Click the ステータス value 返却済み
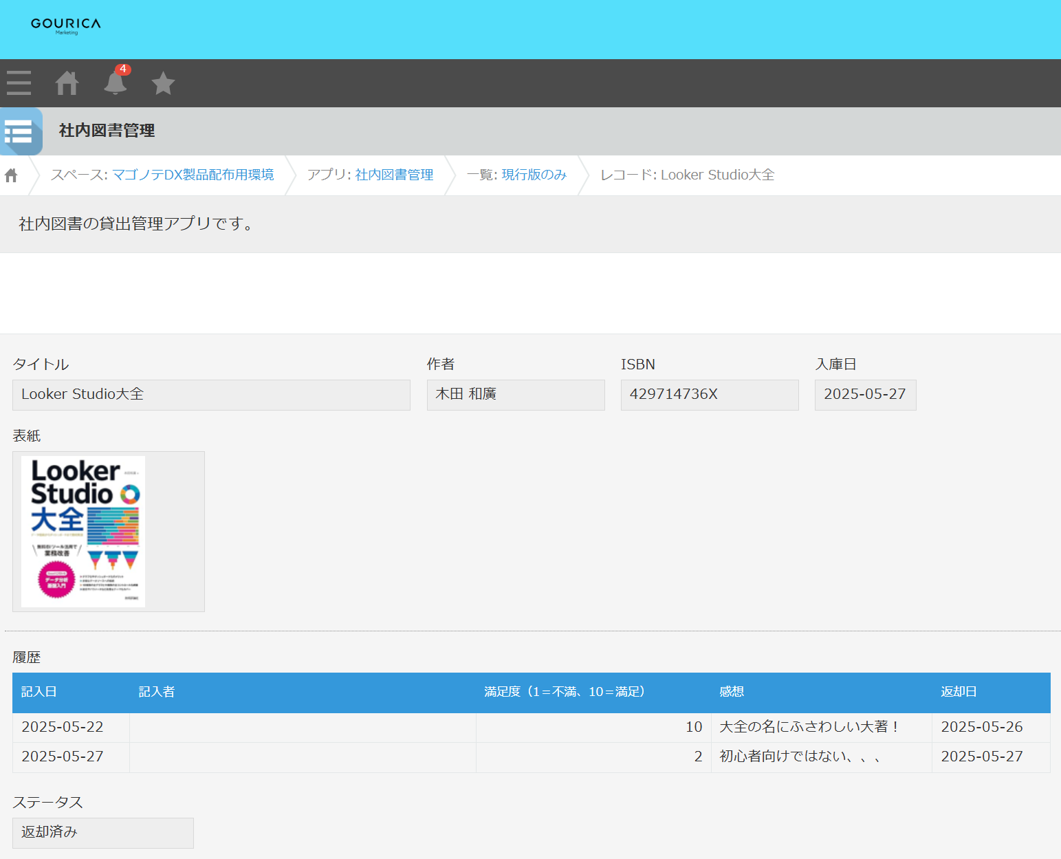The height and width of the screenshot is (859, 1061). (103, 833)
